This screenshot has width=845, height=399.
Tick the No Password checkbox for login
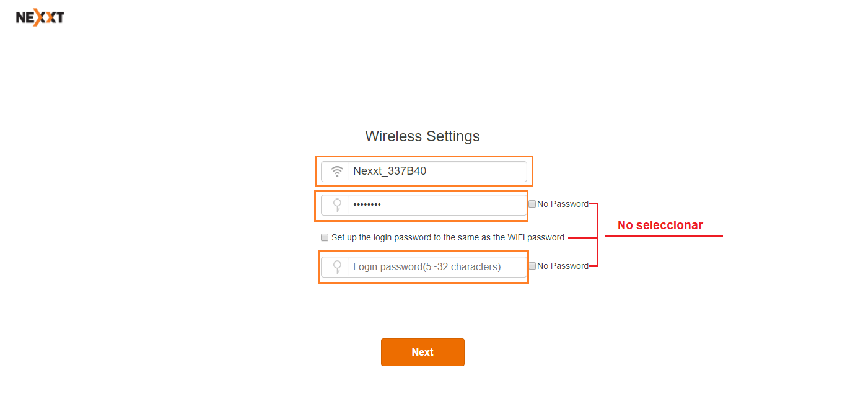(532, 266)
